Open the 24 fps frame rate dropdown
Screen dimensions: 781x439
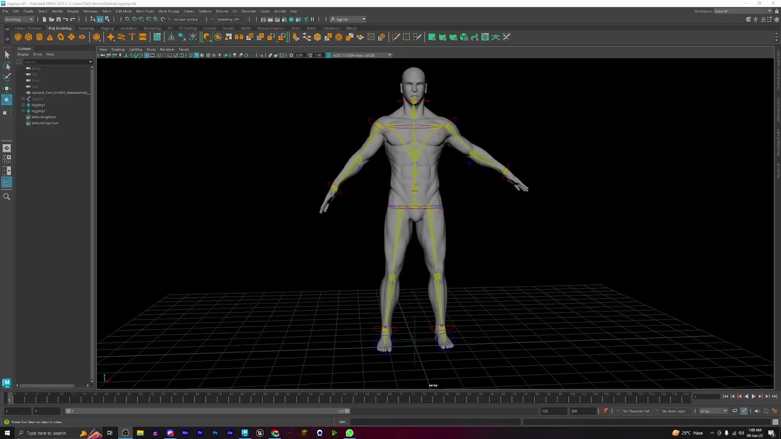tap(712, 411)
